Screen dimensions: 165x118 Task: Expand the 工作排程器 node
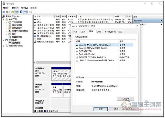[6, 22]
